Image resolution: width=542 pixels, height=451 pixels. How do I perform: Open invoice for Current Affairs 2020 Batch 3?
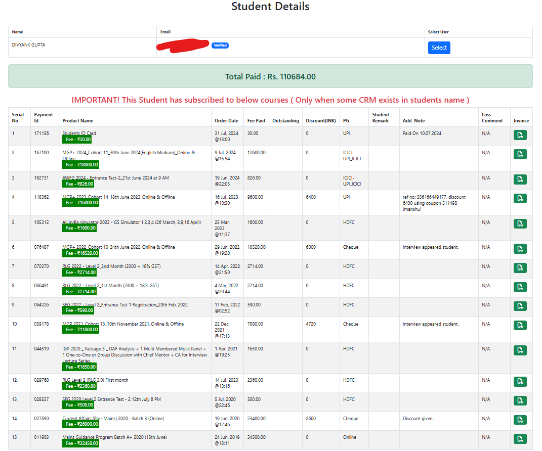(x=520, y=420)
